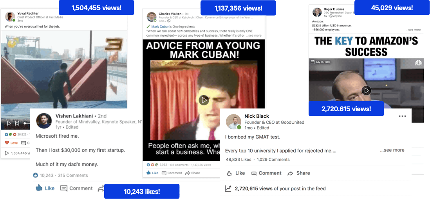Click 'Founder & CEO at GoodUnited' subtitle
The image size is (430, 199).
coord(274,122)
